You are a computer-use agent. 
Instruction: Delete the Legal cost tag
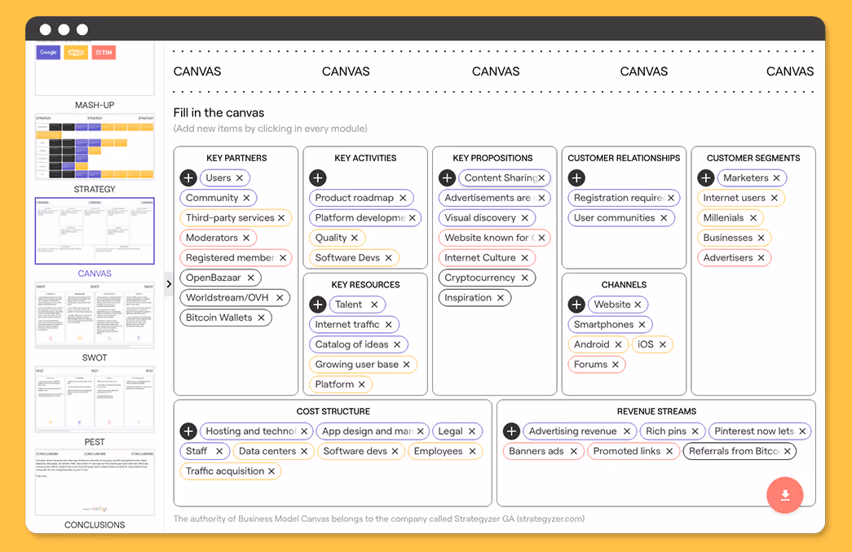471,432
